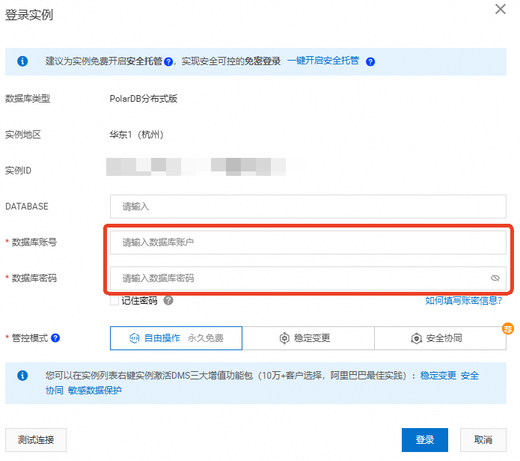This screenshot has width=520, height=461.
Task: Open help icon next to 管控模式
Action: 55,338
